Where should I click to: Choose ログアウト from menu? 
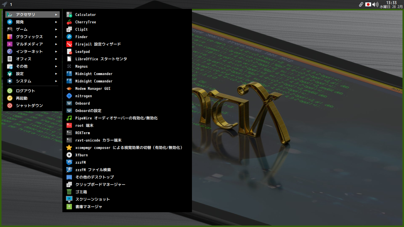33,91
